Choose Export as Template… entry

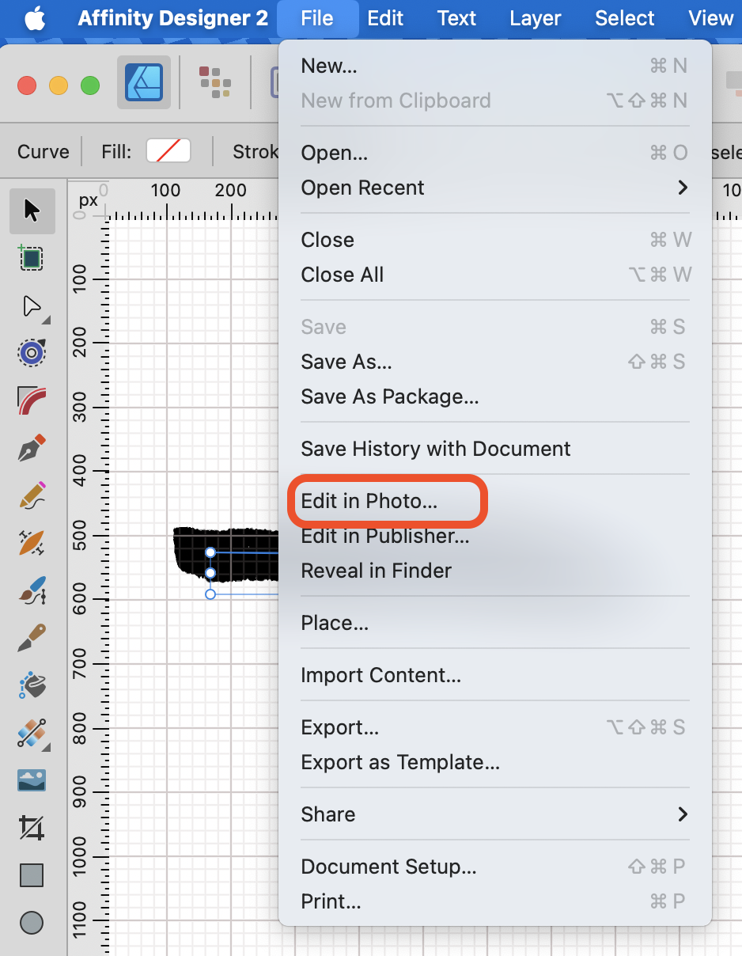(x=495, y=762)
